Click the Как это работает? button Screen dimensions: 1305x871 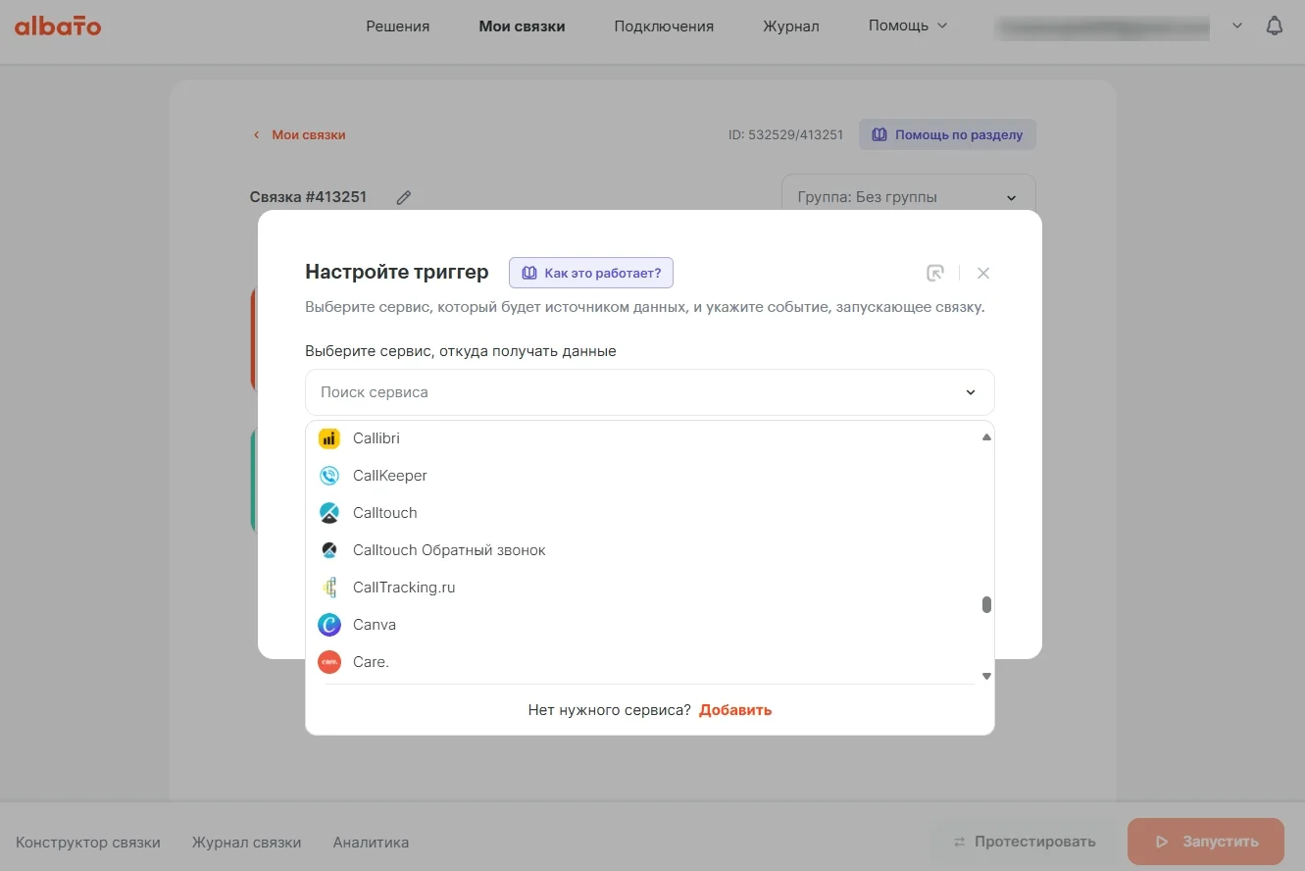click(x=591, y=273)
